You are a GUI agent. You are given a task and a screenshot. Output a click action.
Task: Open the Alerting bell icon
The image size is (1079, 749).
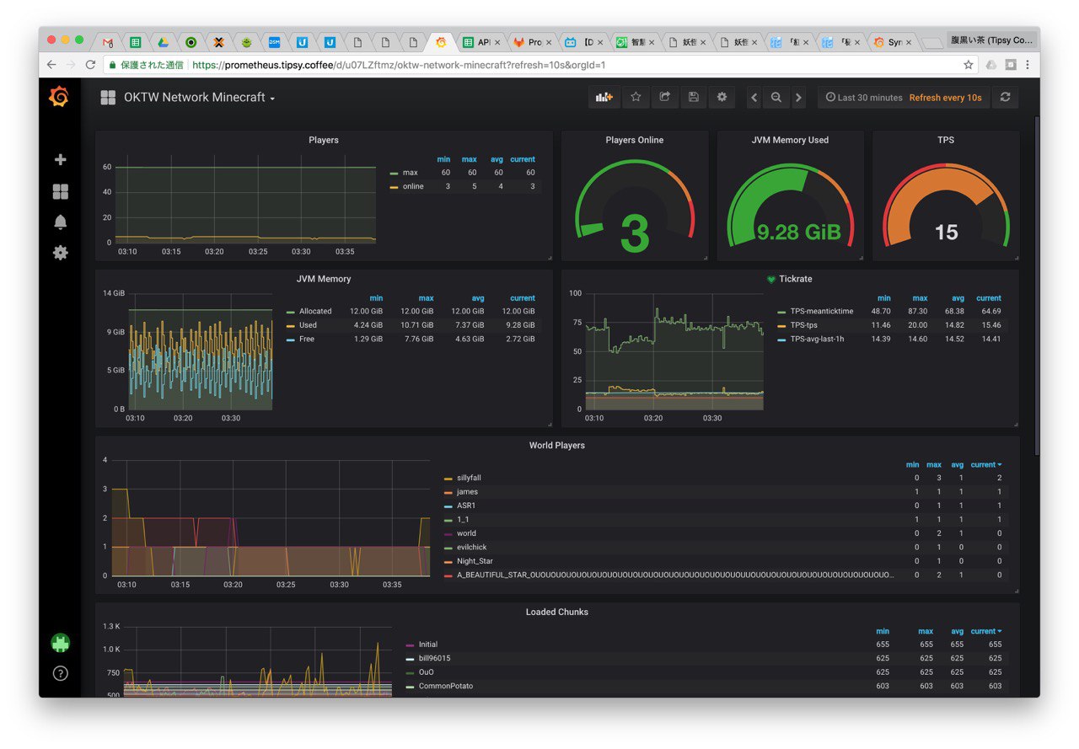60,222
